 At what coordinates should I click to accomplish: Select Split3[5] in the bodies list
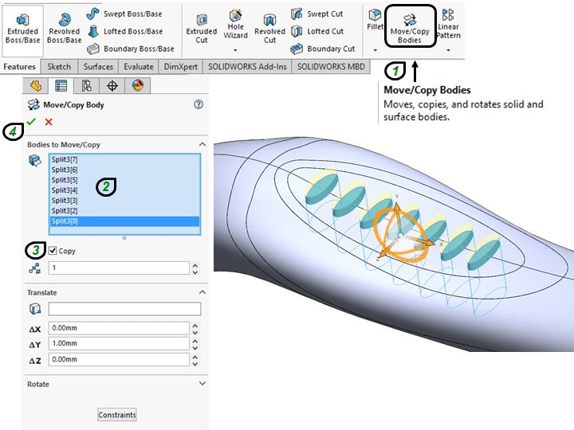(x=65, y=181)
